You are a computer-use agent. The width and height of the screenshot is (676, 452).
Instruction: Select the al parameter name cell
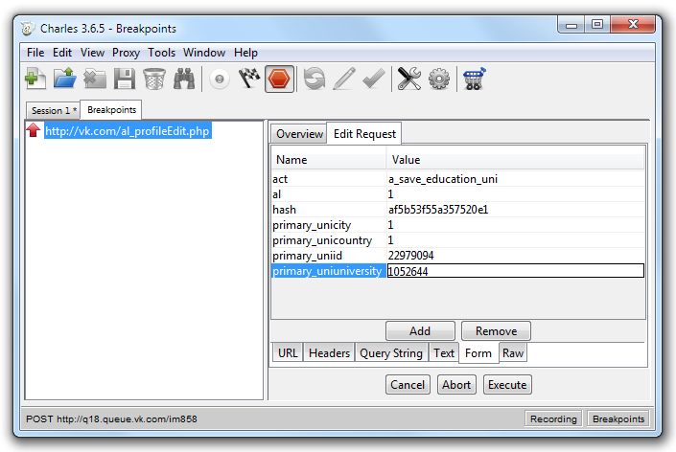coord(329,194)
